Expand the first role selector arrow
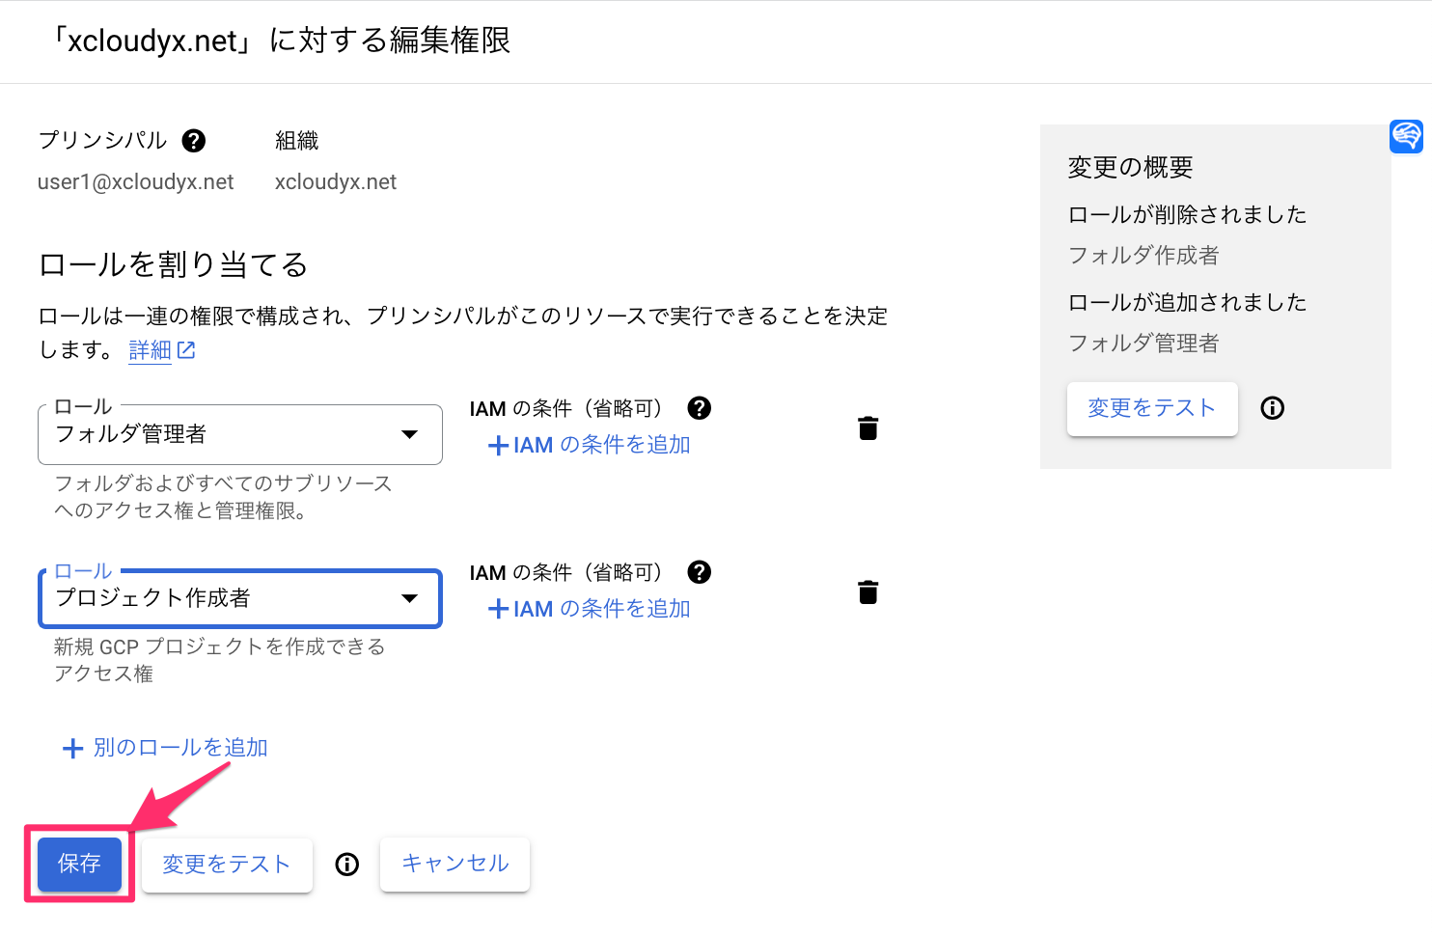 409,434
